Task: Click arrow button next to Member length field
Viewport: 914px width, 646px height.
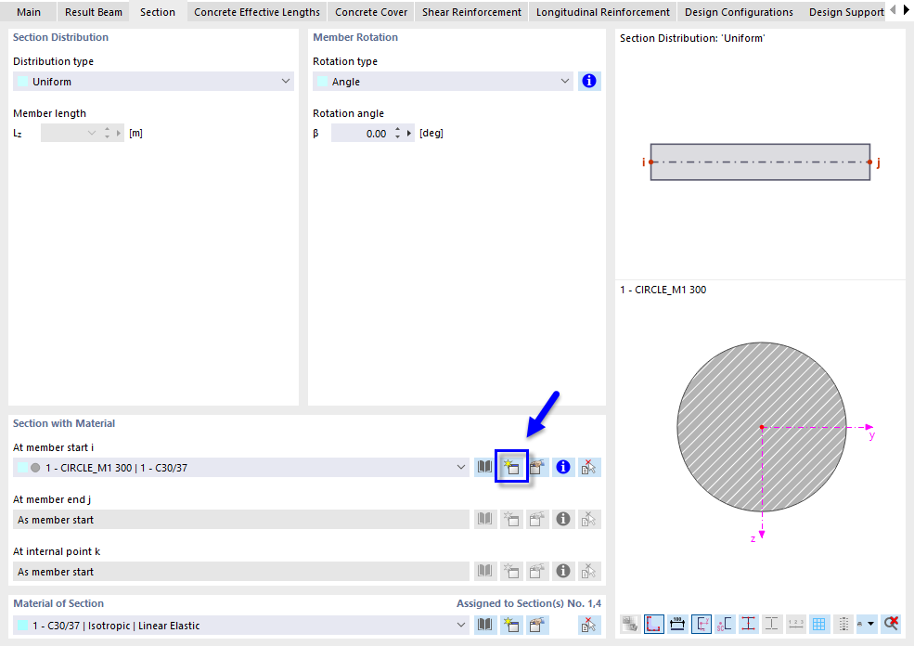Action: 119,133
